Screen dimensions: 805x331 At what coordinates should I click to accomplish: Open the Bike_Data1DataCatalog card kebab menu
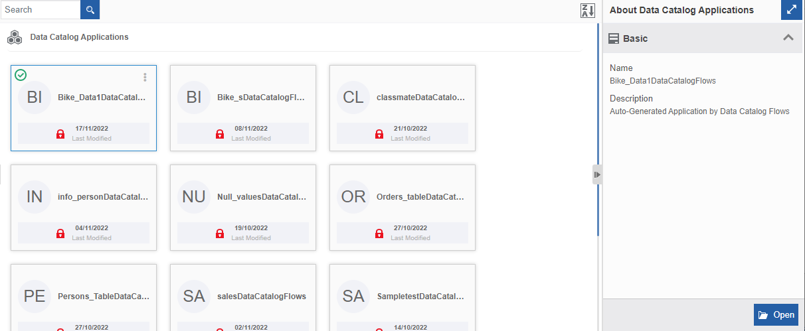[145, 77]
